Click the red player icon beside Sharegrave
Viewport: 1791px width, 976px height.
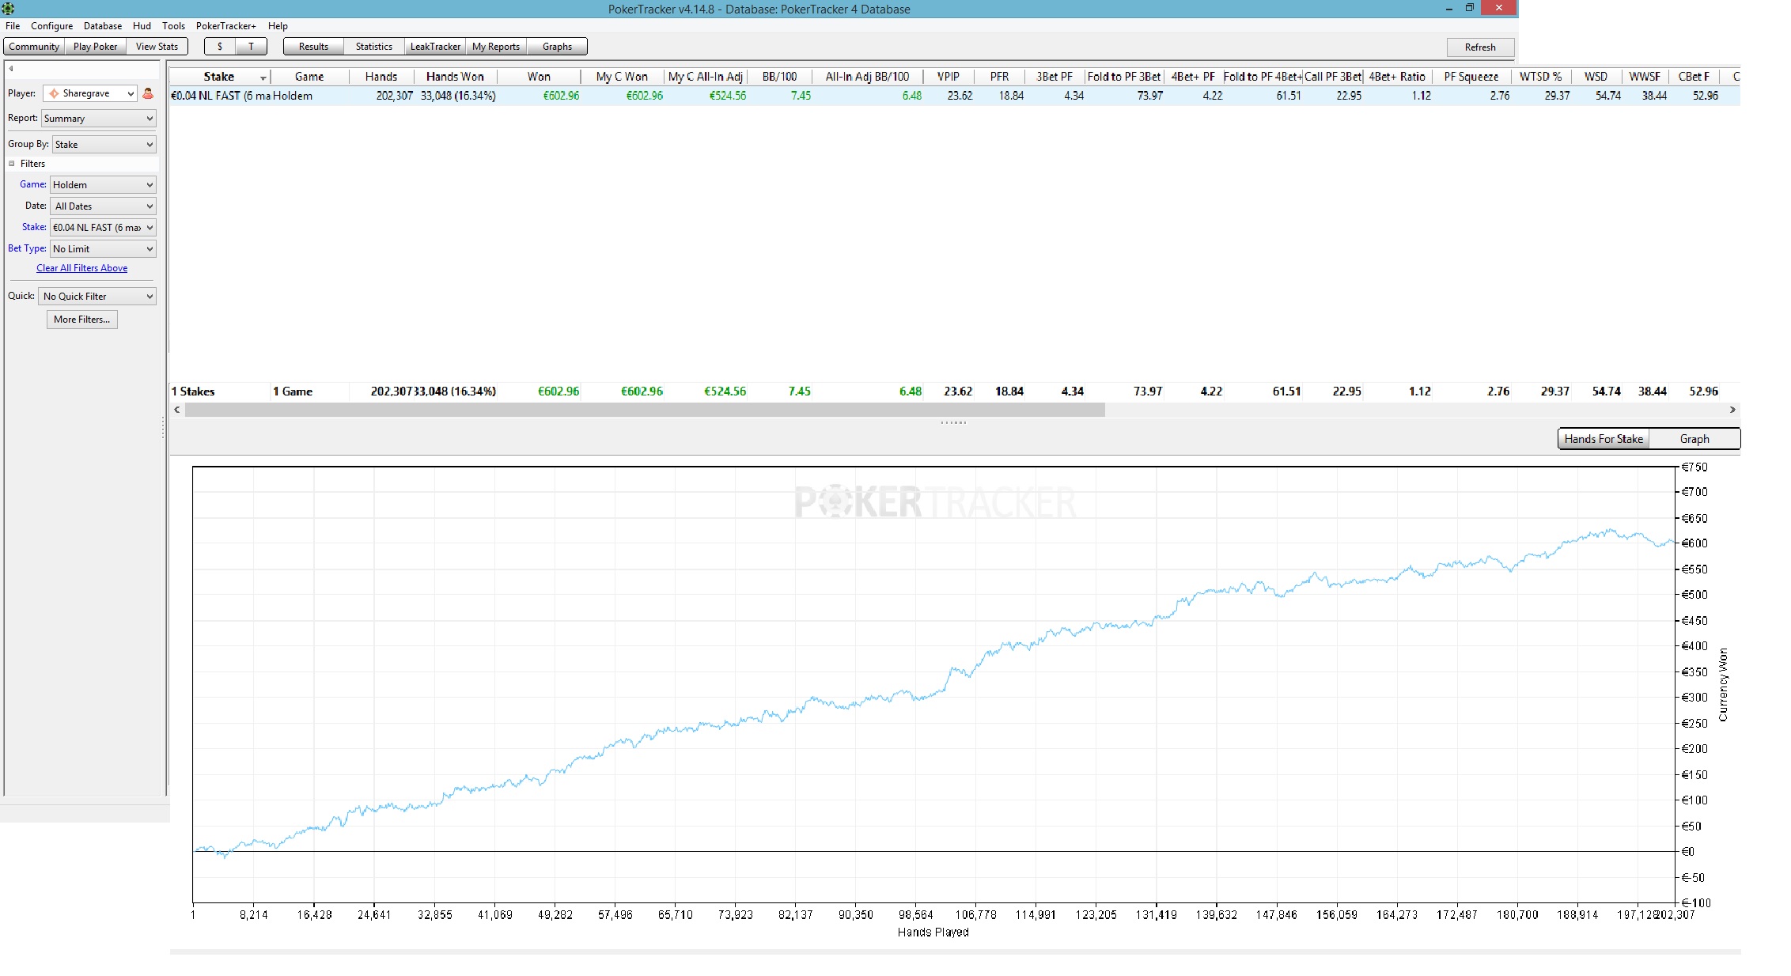click(x=148, y=93)
